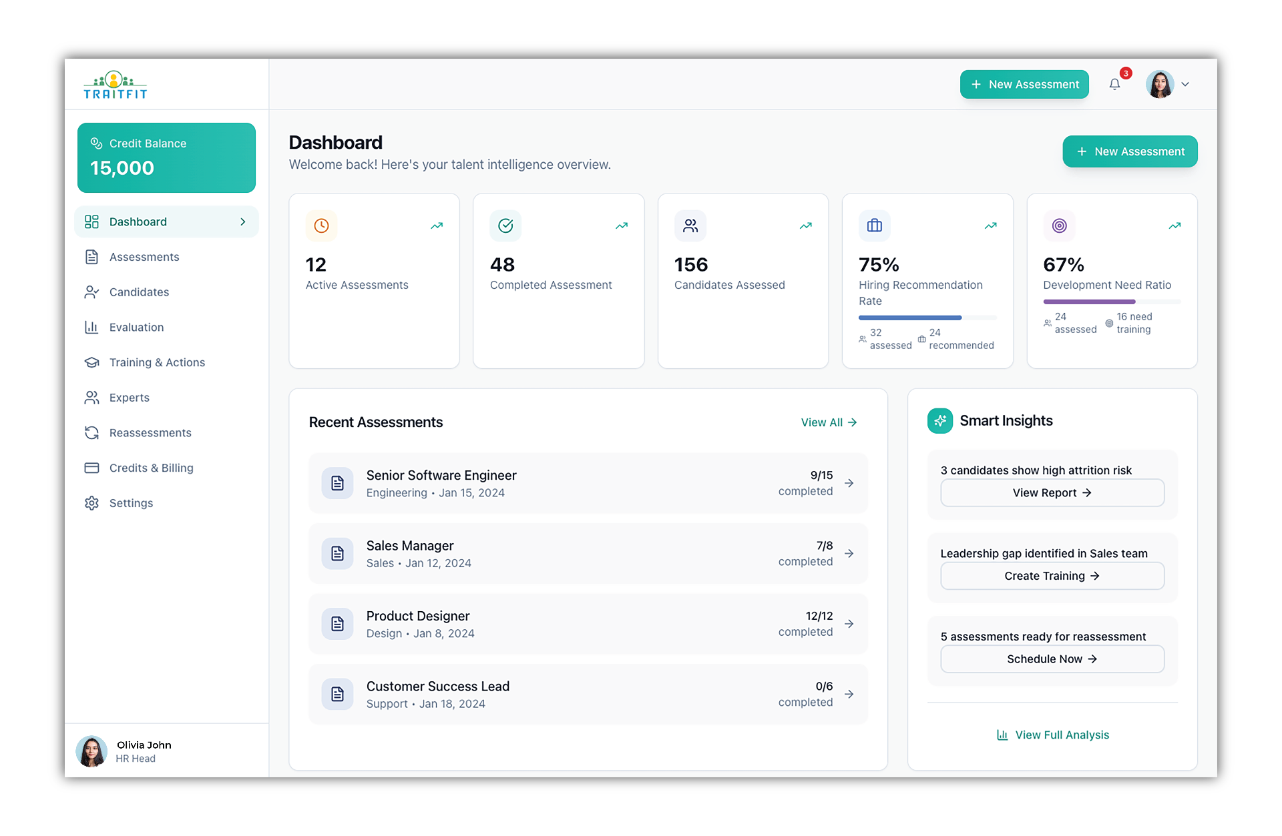Click the Smart Insights sparkle icon
Screen dimensions: 1282x836
click(x=940, y=421)
